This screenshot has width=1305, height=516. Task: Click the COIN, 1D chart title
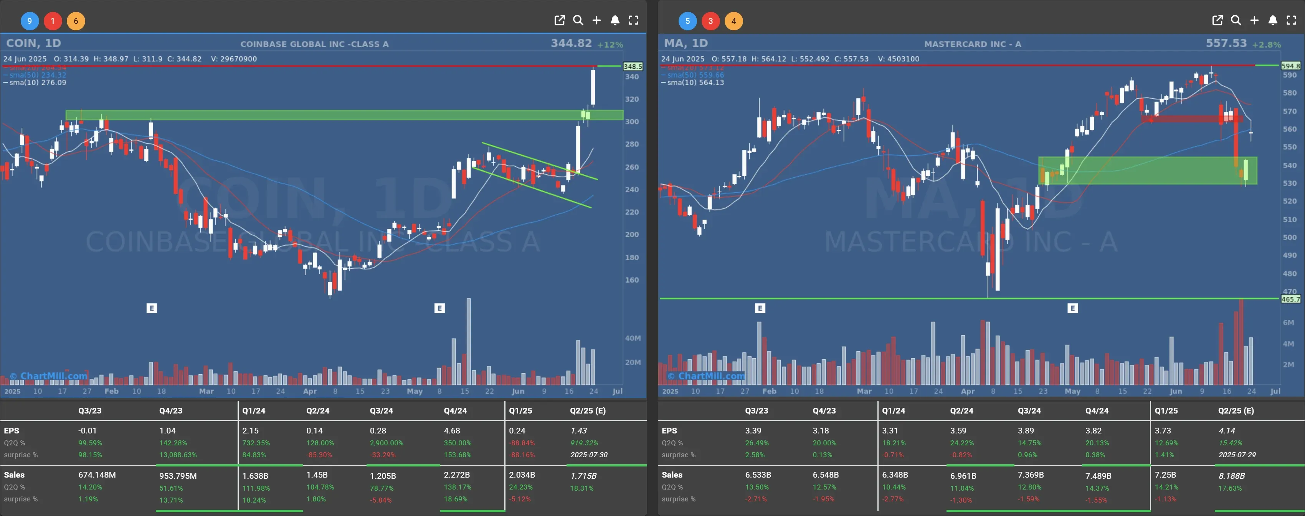33,43
